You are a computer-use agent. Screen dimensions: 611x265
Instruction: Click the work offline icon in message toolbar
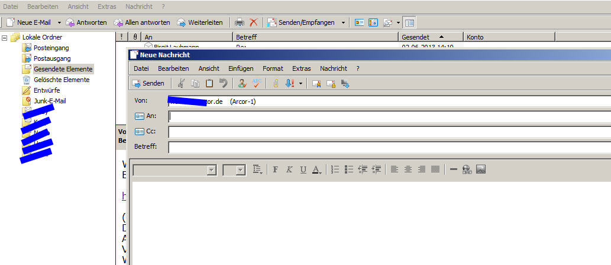(x=345, y=84)
